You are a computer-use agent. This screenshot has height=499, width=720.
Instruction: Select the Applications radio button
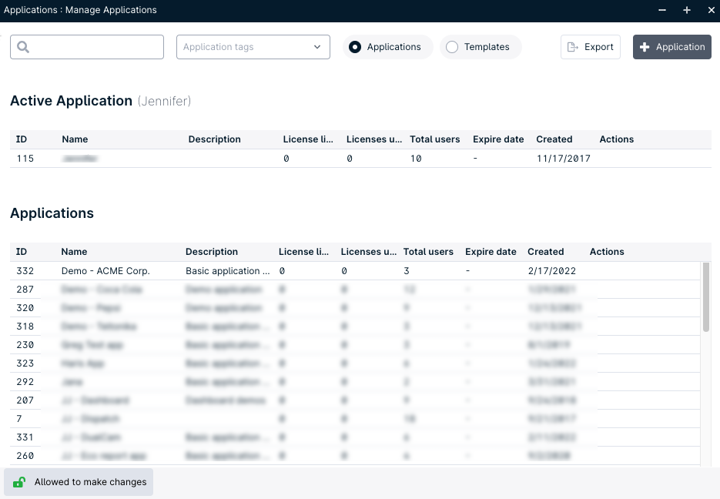point(354,47)
